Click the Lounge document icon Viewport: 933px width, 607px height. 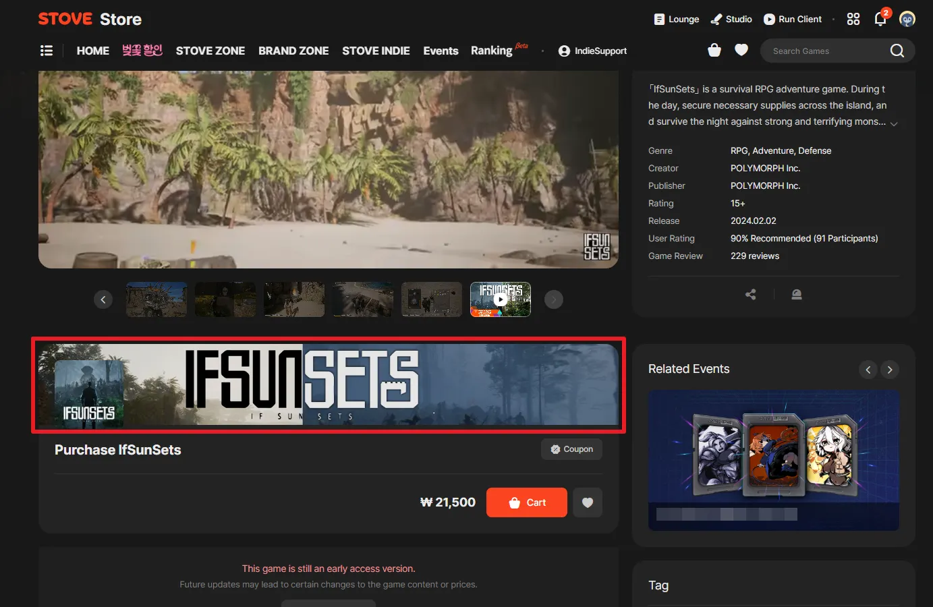click(659, 20)
